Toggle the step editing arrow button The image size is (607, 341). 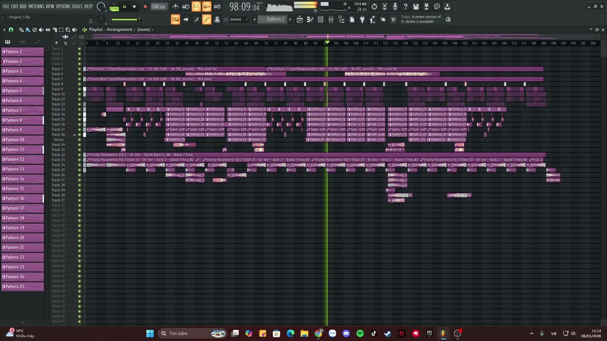186,19
